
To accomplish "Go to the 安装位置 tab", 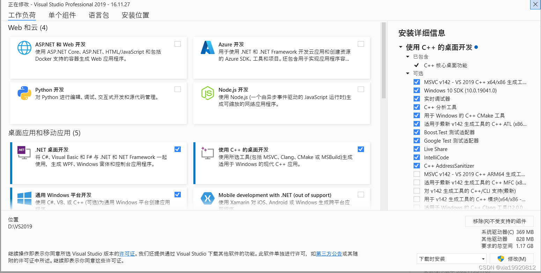I will tap(135, 15).
